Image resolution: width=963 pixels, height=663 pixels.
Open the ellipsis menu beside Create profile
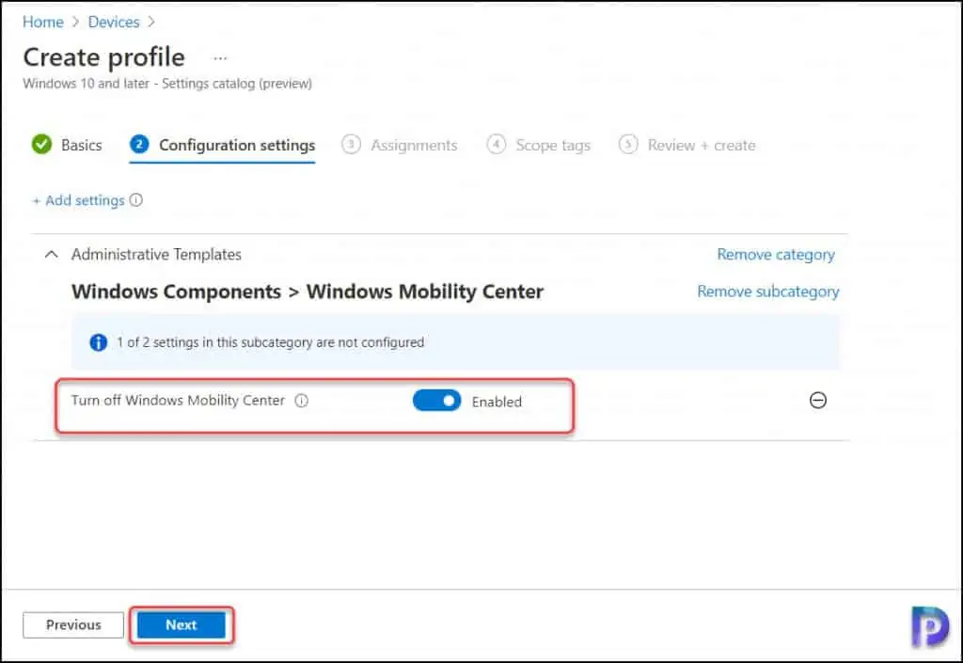click(x=220, y=58)
